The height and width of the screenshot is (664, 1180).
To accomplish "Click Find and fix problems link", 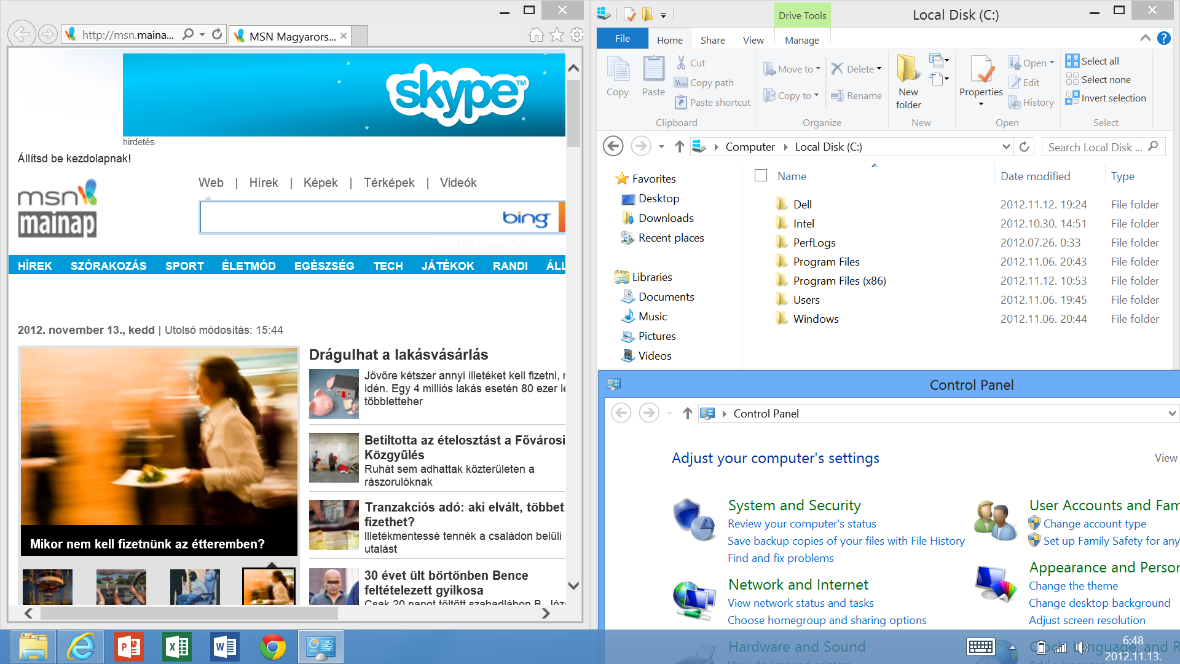I will point(781,558).
